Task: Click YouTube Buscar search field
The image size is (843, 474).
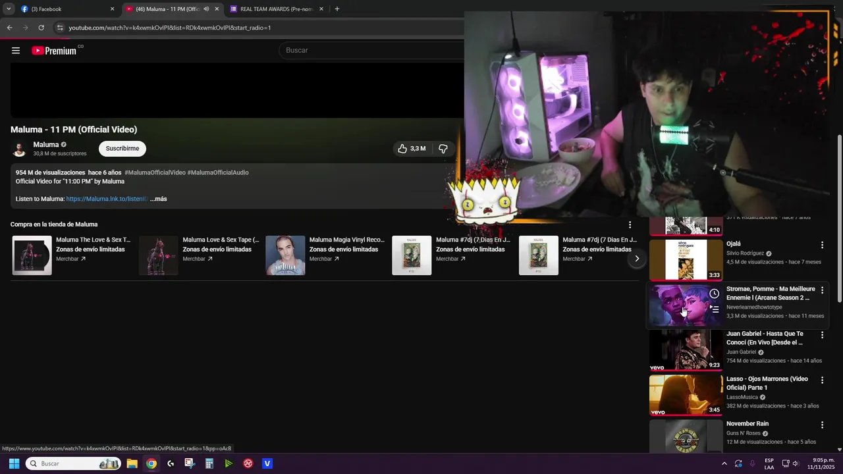Action: (372, 51)
